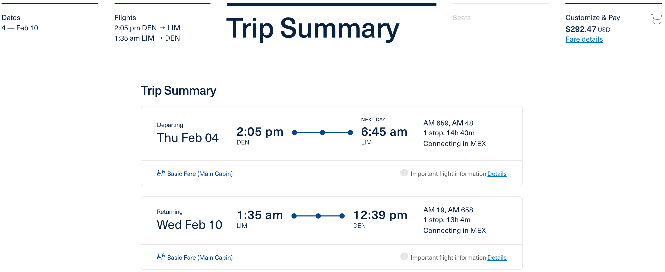Click the middle stop dot on the returning route
Image resolution: width=665 pixels, height=272 pixels.
click(x=318, y=216)
